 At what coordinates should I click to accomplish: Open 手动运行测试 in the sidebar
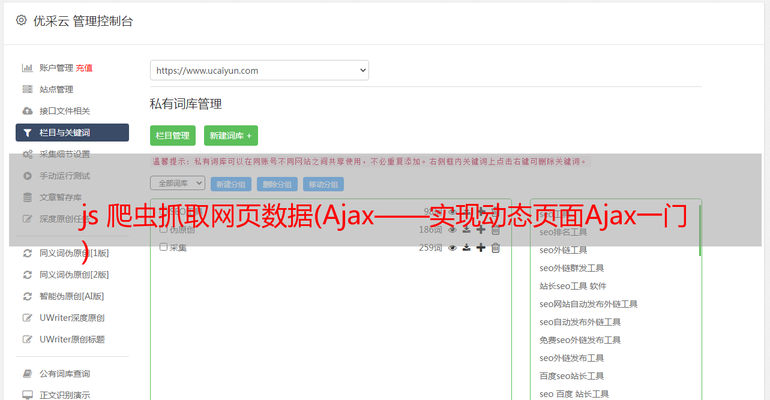[x=65, y=176]
